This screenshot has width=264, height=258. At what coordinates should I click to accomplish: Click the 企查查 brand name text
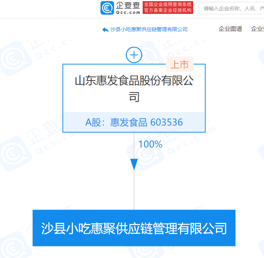[x=128, y=5]
